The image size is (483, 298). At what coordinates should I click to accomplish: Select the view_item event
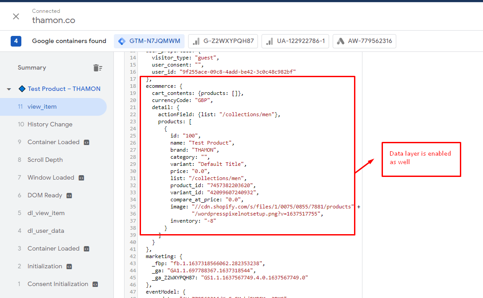(x=42, y=107)
